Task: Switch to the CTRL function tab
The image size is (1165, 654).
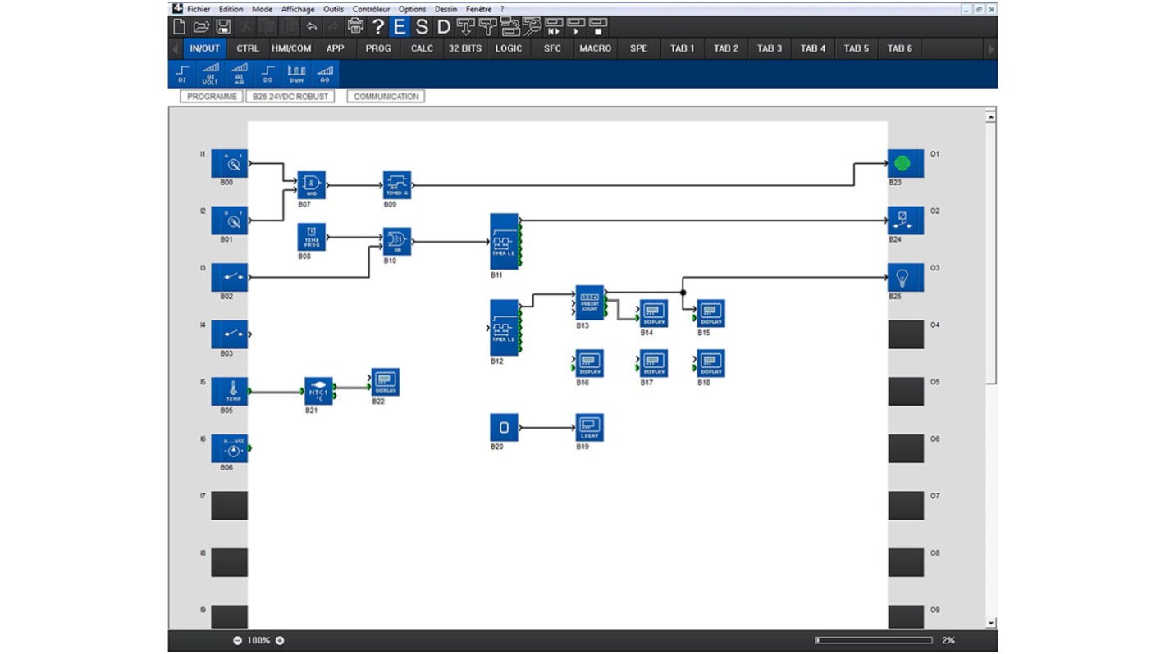Action: pyautogui.click(x=248, y=48)
